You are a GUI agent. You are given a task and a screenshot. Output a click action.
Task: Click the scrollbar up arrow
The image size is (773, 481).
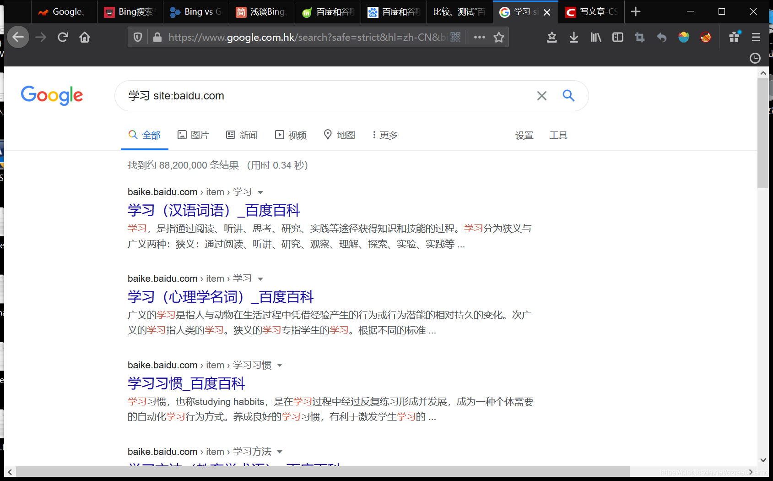coord(763,73)
